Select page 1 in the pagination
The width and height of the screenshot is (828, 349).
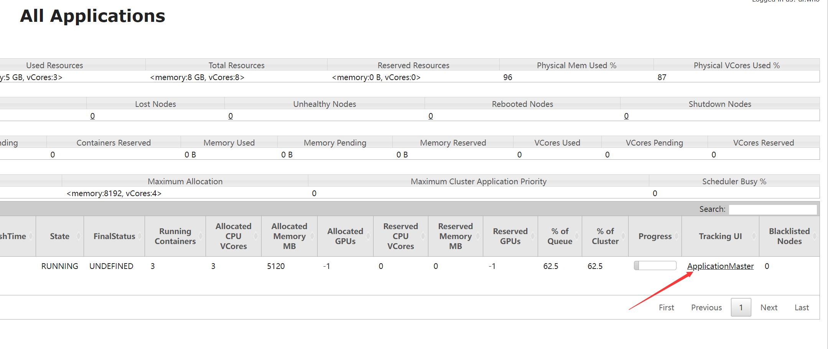[x=741, y=308]
